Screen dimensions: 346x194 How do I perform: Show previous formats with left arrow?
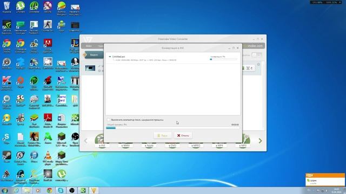pos(86,141)
